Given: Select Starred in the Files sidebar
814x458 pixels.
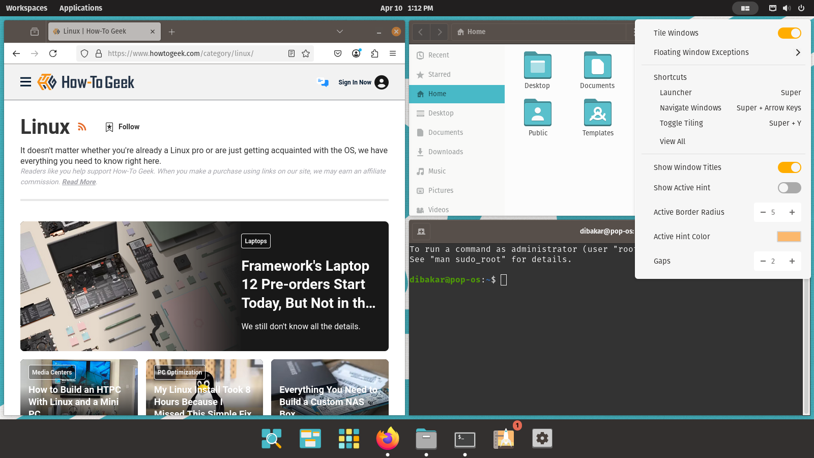Looking at the screenshot, I should pos(457,74).
